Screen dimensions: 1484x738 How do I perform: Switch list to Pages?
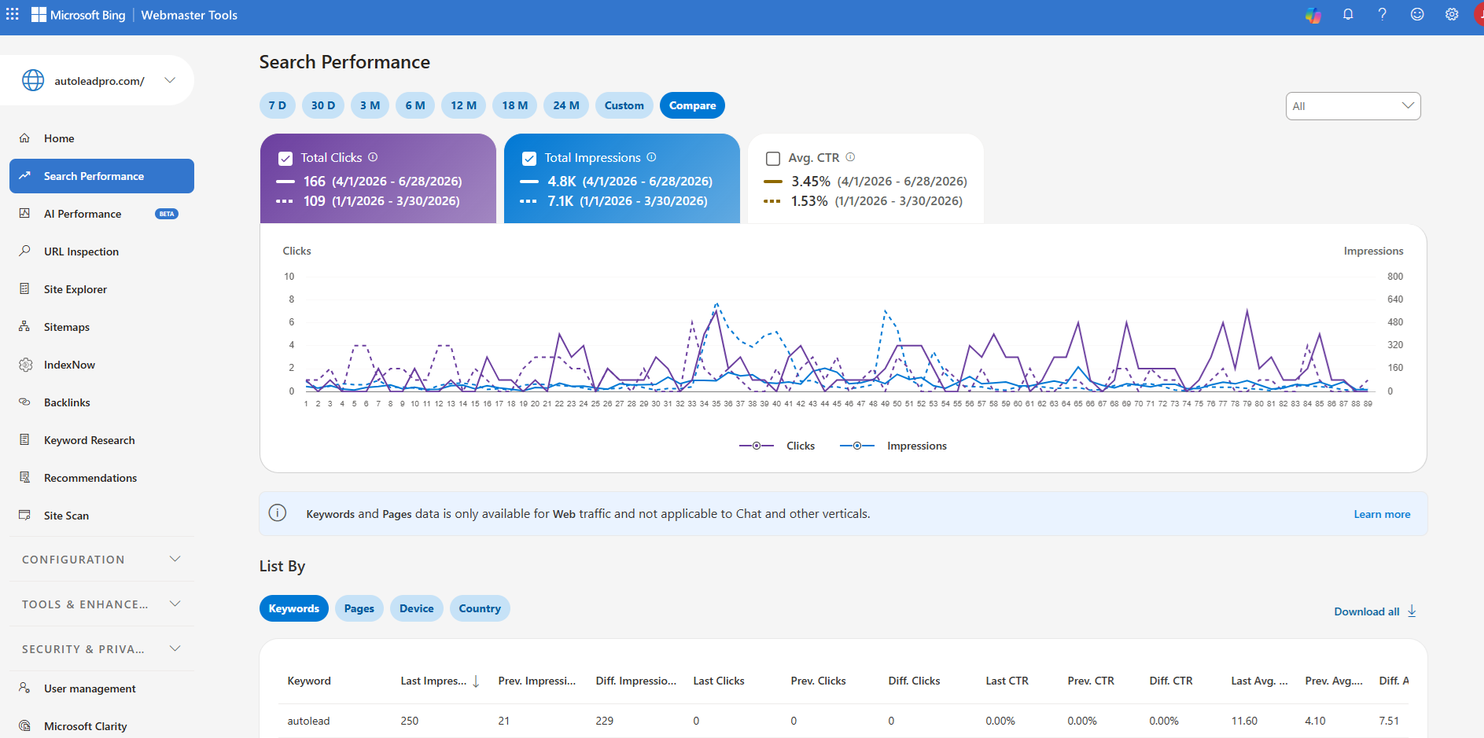click(359, 608)
